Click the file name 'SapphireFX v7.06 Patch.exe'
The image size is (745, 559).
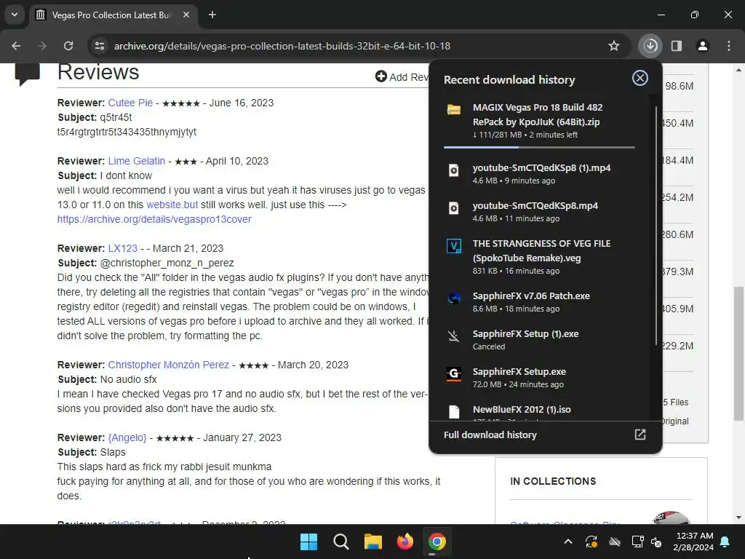[x=531, y=296]
